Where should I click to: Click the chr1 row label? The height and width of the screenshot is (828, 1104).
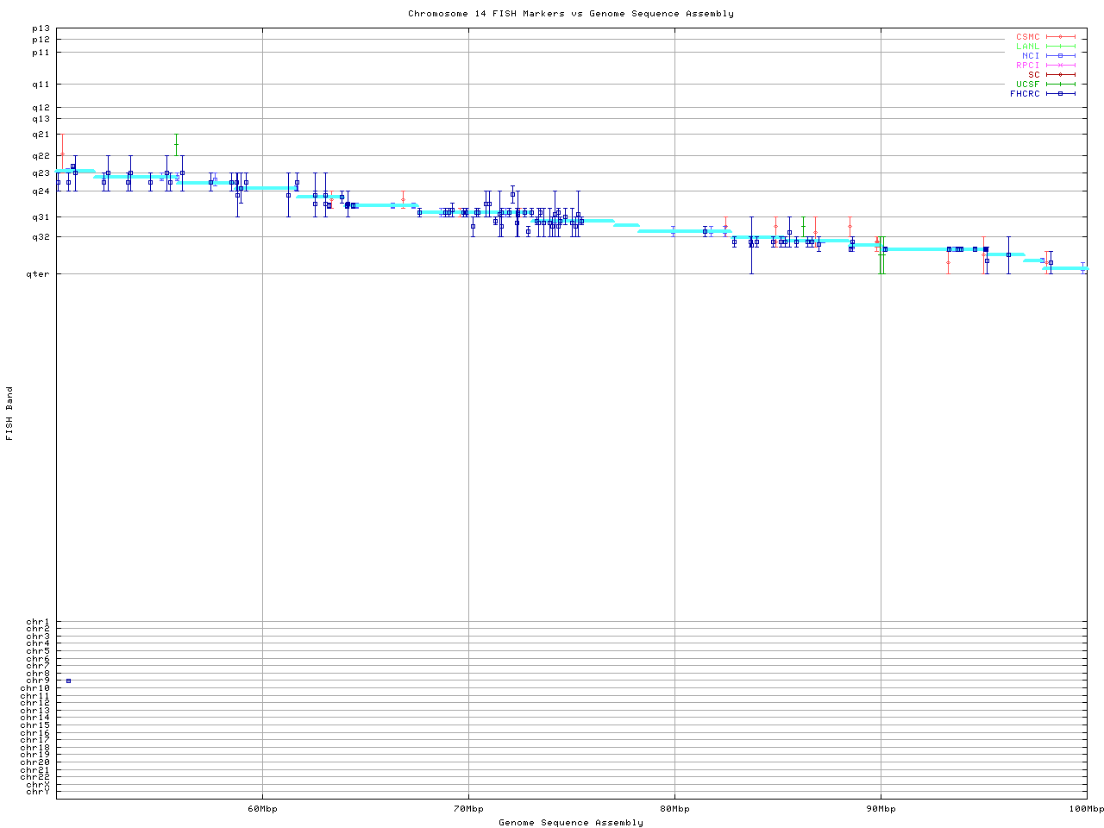click(38, 622)
